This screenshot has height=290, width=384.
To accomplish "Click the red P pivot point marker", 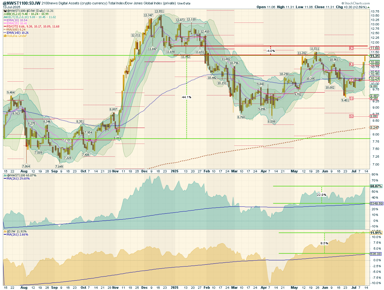I will coord(352,80).
